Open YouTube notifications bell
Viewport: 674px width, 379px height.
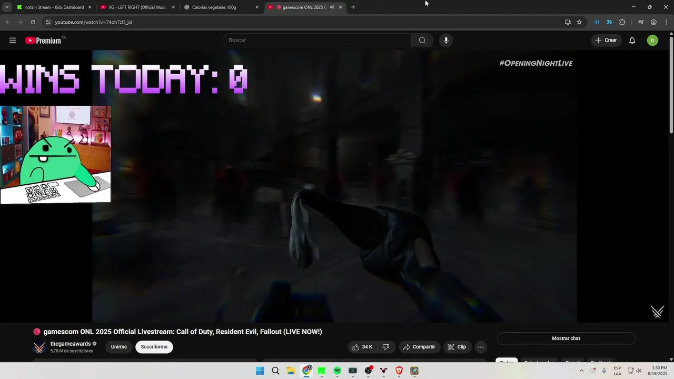pos(632,41)
